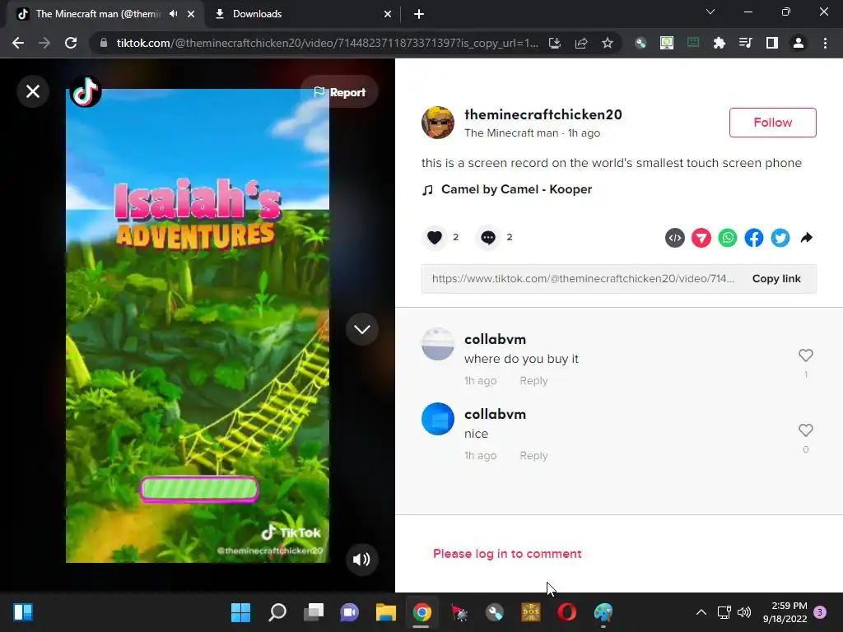
Task: Bookmark this page with the star
Action: [607, 43]
